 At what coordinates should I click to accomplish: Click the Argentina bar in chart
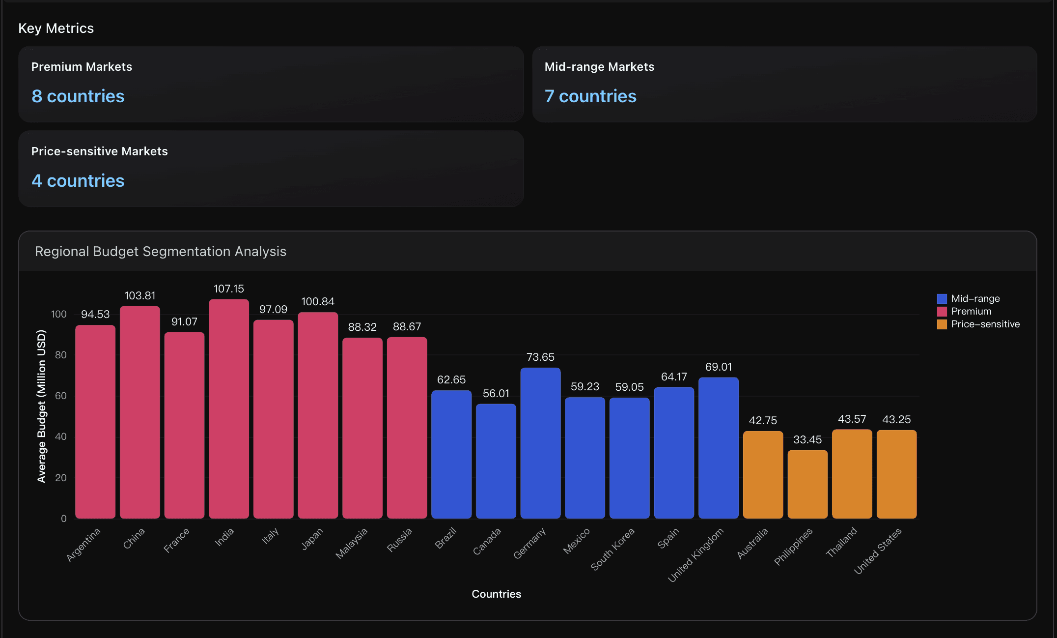pyautogui.click(x=95, y=421)
